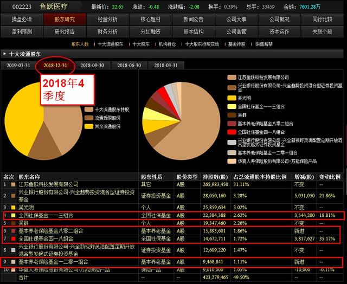Select 基本养老保险基金八零二组合 name in table
347x284 pixels.
click(x=51, y=231)
